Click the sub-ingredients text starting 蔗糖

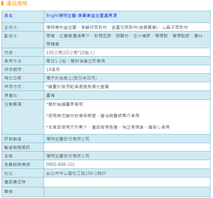click(126, 40)
